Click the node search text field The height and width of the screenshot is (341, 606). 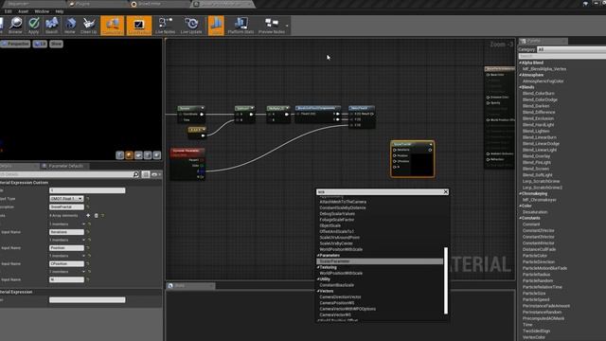pyautogui.click(x=380, y=191)
